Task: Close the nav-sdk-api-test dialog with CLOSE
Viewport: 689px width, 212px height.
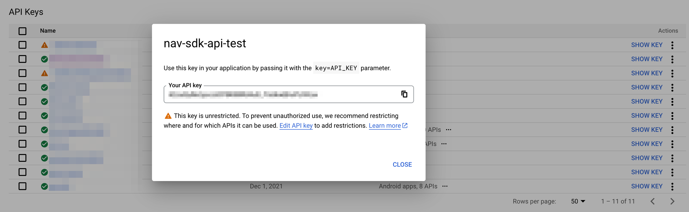Action: (x=402, y=164)
